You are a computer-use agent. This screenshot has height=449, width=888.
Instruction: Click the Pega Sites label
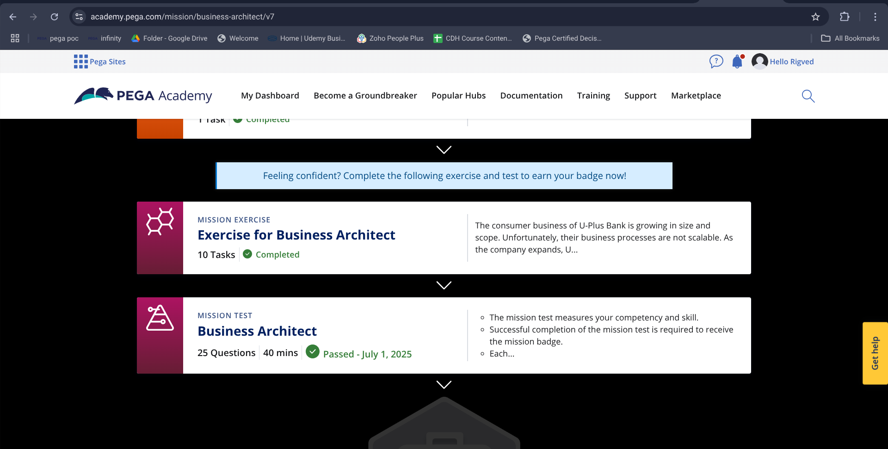(108, 62)
